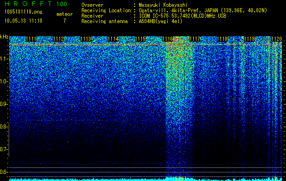
Task: Select the A504HB(yagi 4el) antenna text
Action: 161,21
